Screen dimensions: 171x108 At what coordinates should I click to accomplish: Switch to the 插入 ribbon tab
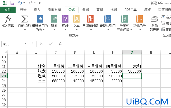pos(37,10)
